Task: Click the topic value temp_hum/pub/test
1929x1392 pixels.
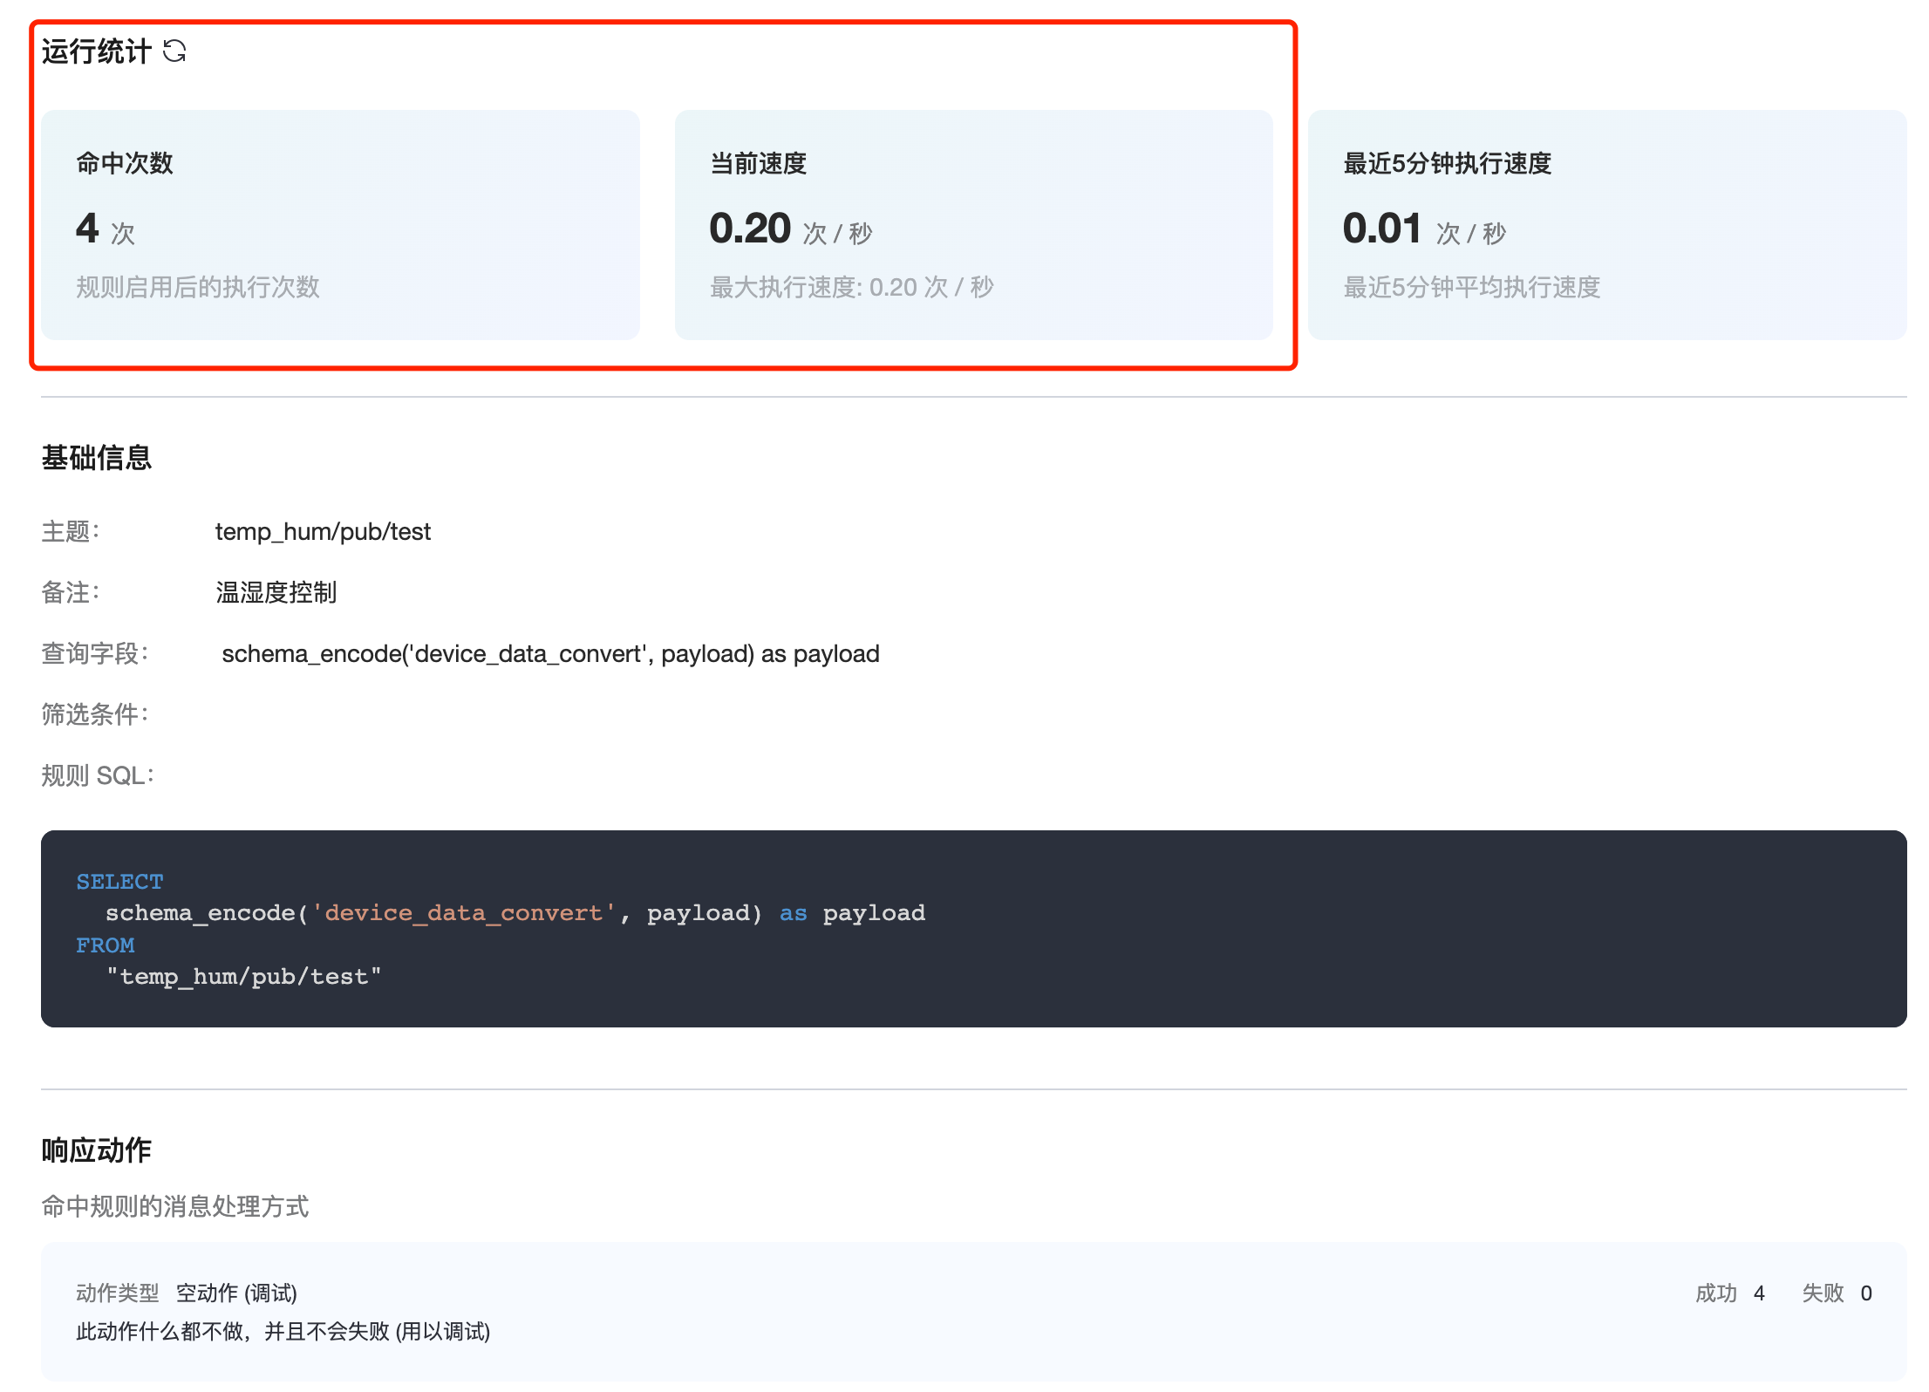Action: pos(323,532)
